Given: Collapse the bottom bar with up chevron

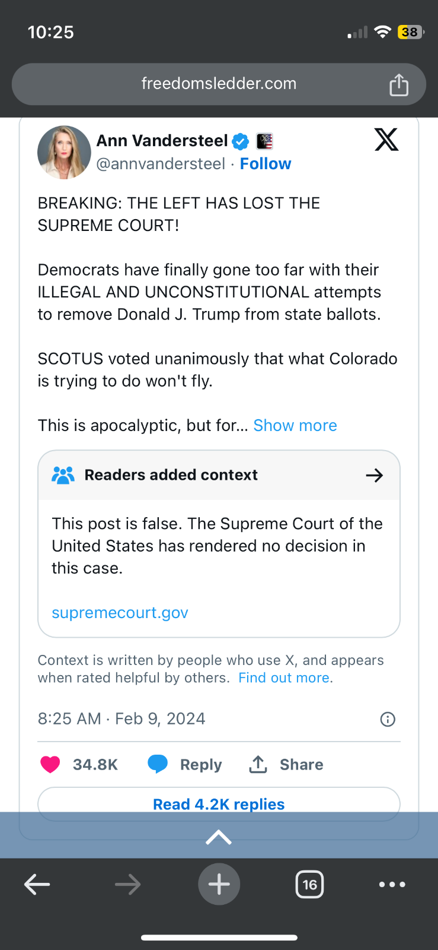Looking at the screenshot, I should point(219,836).
